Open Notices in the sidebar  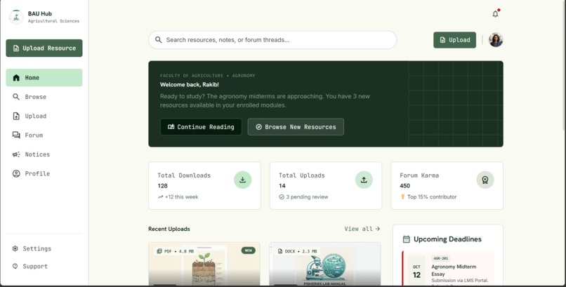pos(44,154)
